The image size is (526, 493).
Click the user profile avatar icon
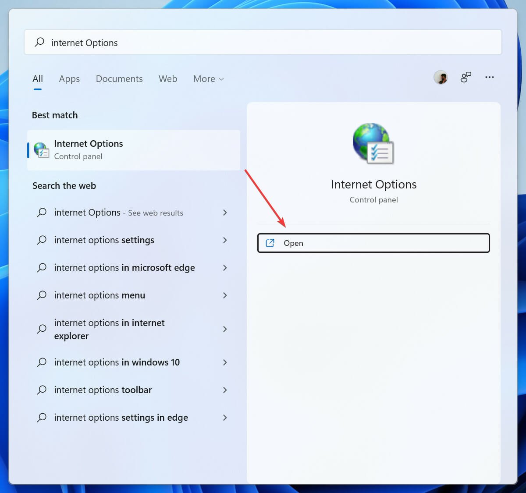point(441,78)
